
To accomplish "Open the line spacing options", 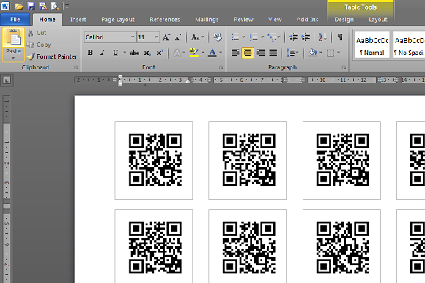I will click(x=292, y=53).
